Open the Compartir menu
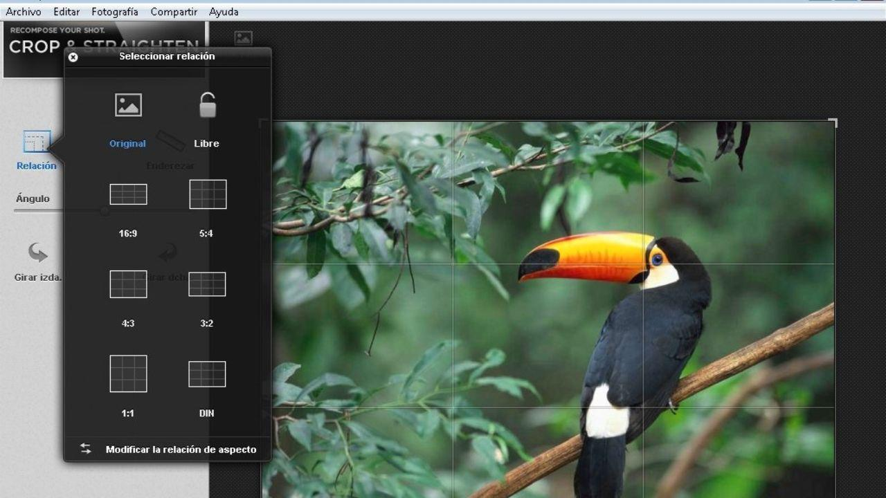 point(174,12)
